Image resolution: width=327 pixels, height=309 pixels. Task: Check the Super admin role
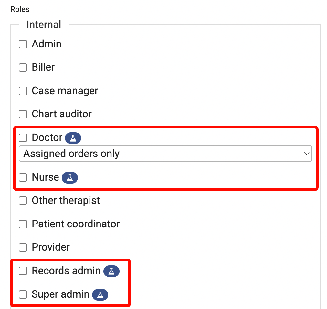pyautogui.click(x=23, y=294)
